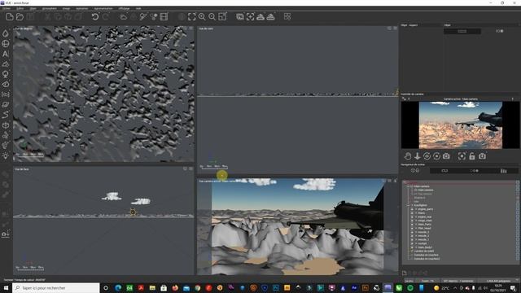Select 'Lumière du soleil' in scene navigator
The height and width of the screenshot is (293, 521).
point(424,251)
